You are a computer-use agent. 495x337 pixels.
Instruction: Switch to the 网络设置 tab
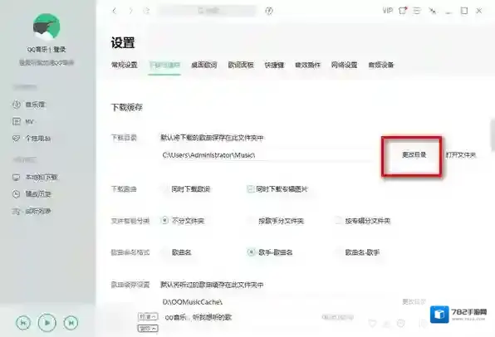tap(344, 65)
